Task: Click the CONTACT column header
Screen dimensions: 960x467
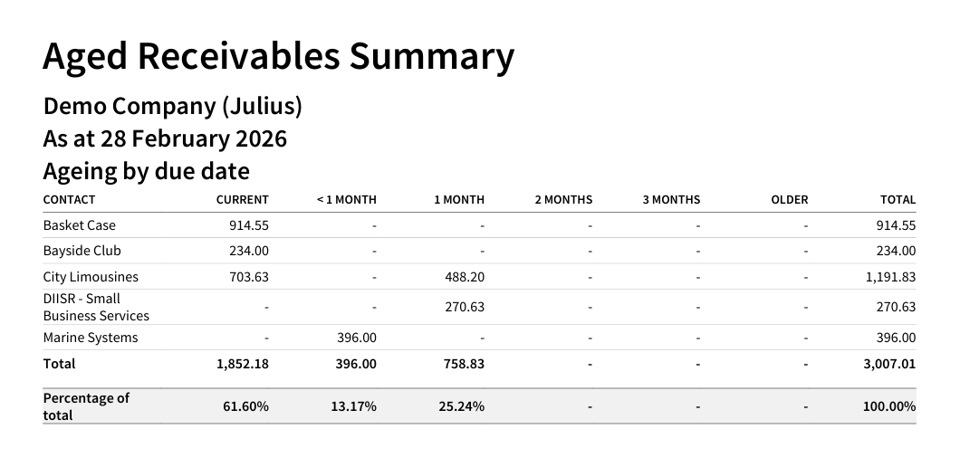Action: pos(69,199)
